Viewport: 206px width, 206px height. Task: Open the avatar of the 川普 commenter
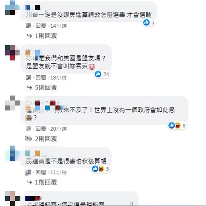[12, 8]
